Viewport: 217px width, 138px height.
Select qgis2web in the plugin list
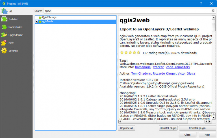[x=75, y=21]
